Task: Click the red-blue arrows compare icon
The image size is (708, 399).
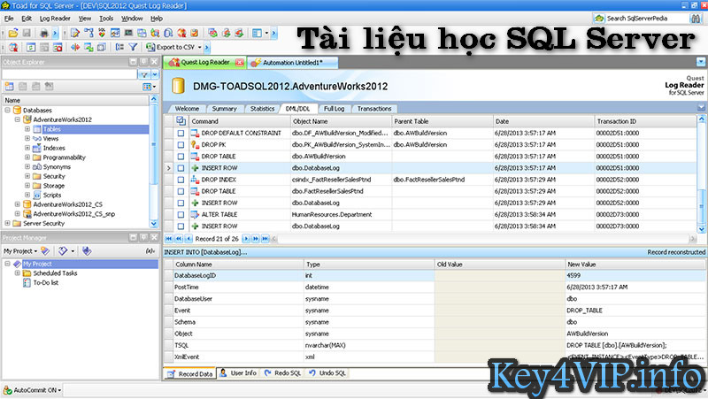Action: pos(75,47)
